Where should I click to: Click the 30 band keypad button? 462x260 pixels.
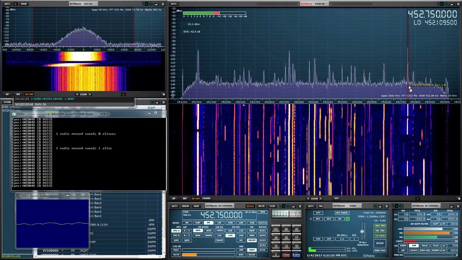point(275,237)
